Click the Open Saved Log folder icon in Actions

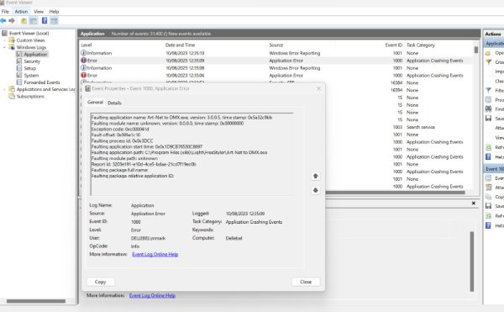488,53
